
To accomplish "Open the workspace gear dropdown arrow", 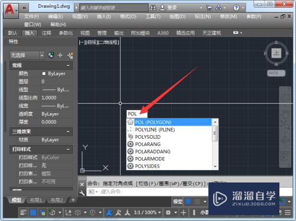I will click(175, 213).
